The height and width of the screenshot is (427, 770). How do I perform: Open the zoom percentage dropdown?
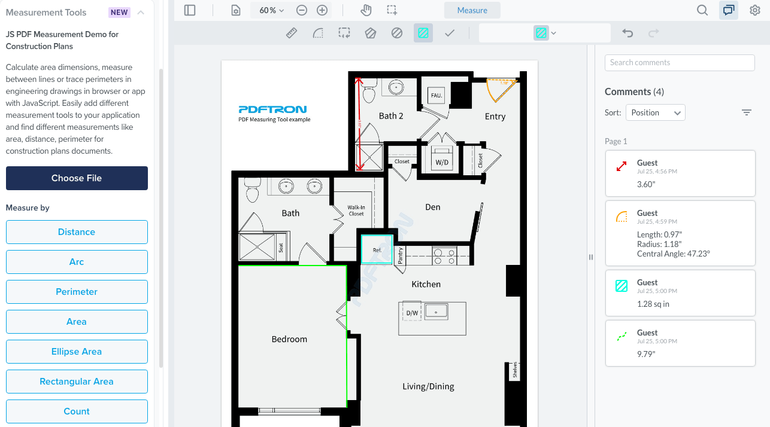click(x=269, y=10)
